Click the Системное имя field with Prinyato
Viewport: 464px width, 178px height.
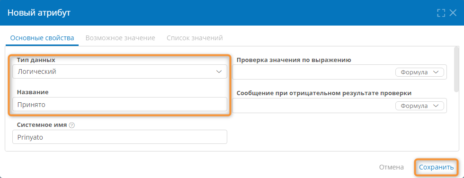[120, 137]
